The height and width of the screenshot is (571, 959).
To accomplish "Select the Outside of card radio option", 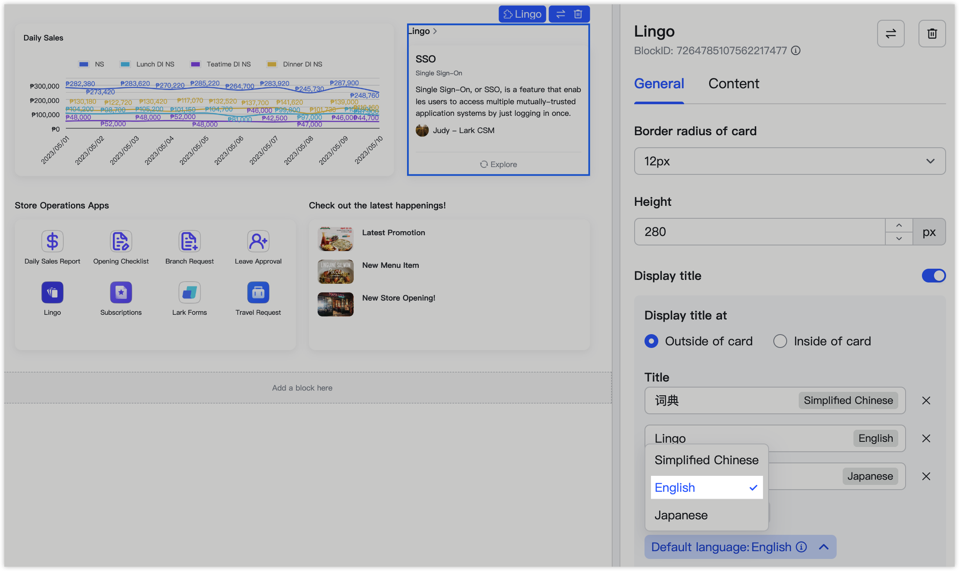I will point(651,341).
